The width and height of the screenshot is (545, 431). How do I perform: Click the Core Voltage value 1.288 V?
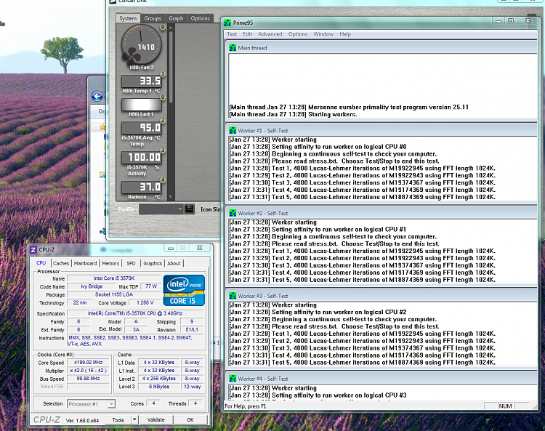click(145, 303)
